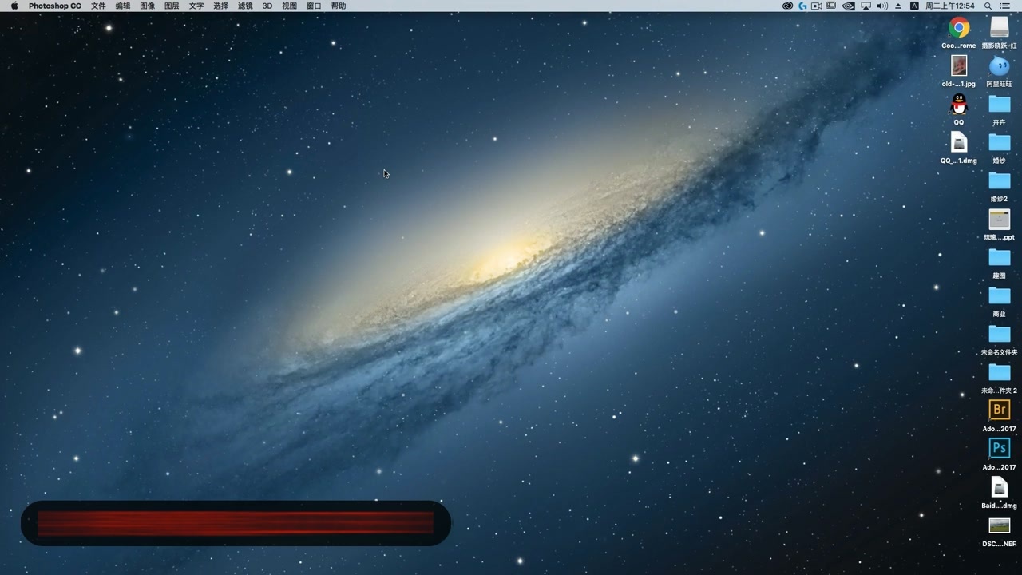The width and height of the screenshot is (1022, 575).
Task: Click the Creative Cloud menu bar icon
Action: pos(787,6)
